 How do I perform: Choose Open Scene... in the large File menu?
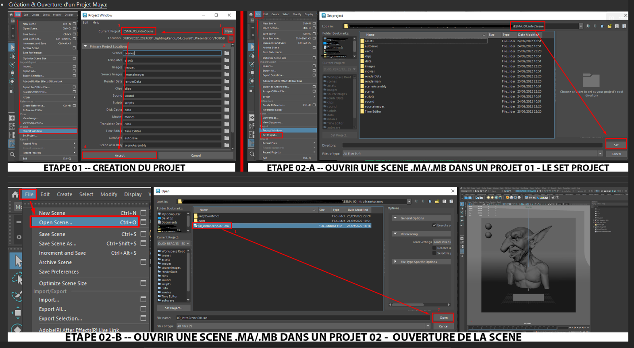(x=56, y=222)
